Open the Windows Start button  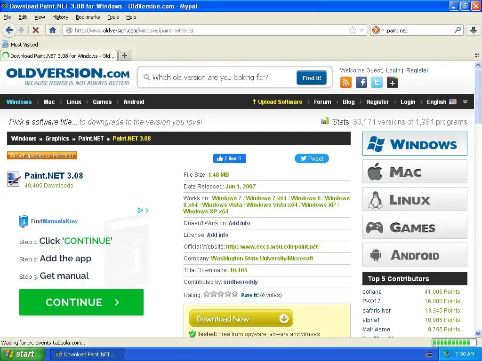tap(22, 354)
